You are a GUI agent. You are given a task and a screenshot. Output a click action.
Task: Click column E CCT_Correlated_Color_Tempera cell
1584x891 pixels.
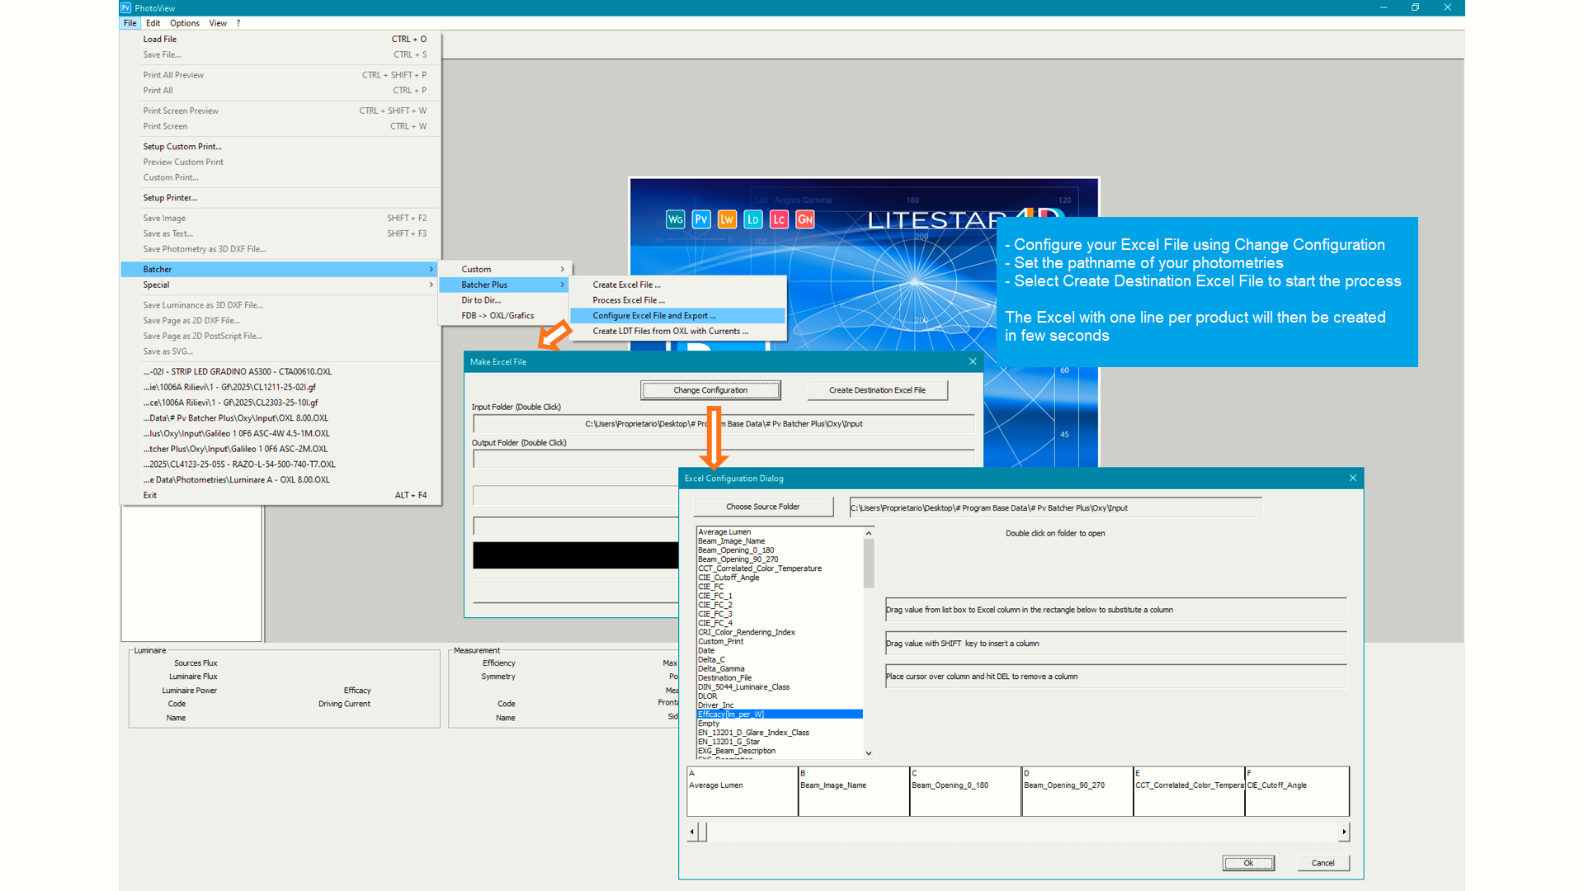[1189, 792]
